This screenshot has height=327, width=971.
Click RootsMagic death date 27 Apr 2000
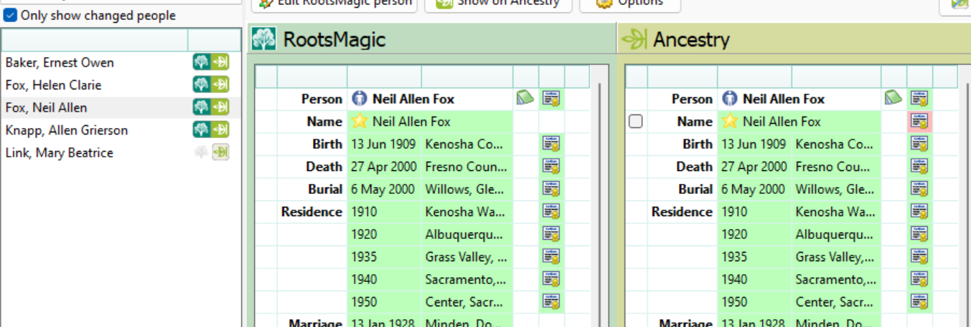383,167
